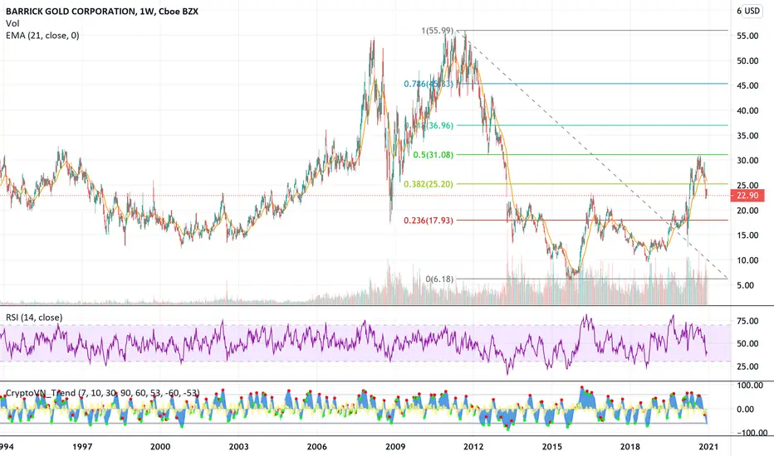Click 15.00 on the price axis

point(747,235)
